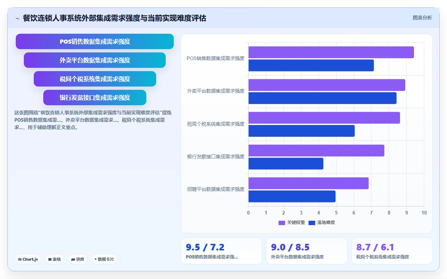The height and width of the screenshot is (279, 447).
Task: Click the lightning icon beside the title
Action: pos(17,18)
